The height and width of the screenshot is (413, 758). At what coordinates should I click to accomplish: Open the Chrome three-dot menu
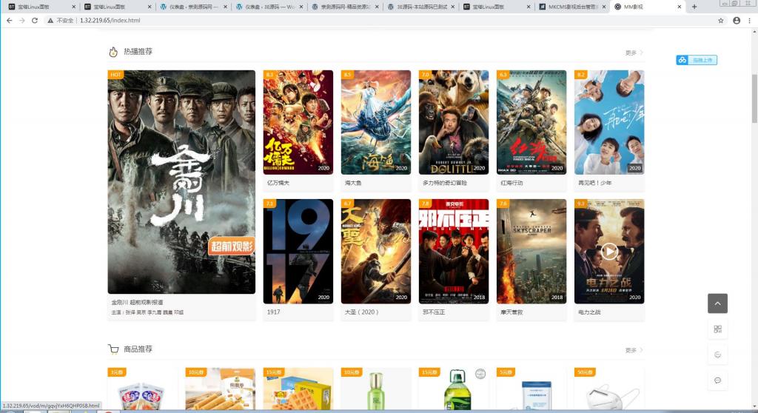(748, 21)
